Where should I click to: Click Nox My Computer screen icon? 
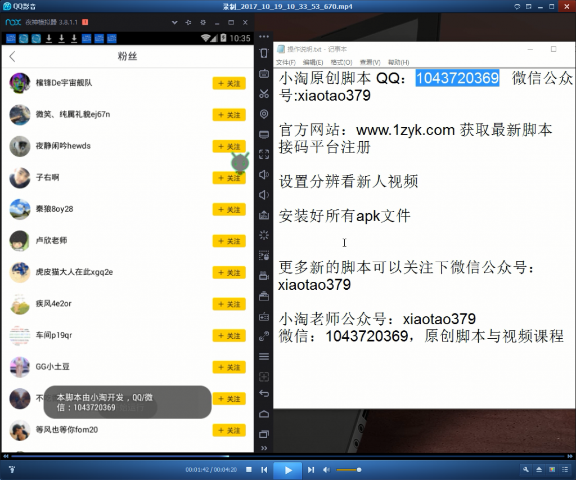tap(264, 134)
